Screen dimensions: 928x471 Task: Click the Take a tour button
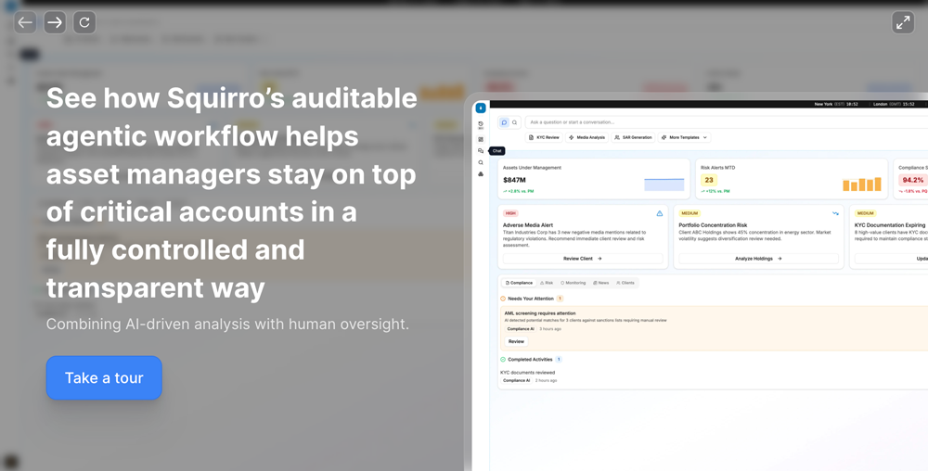click(x=104, y=377)
